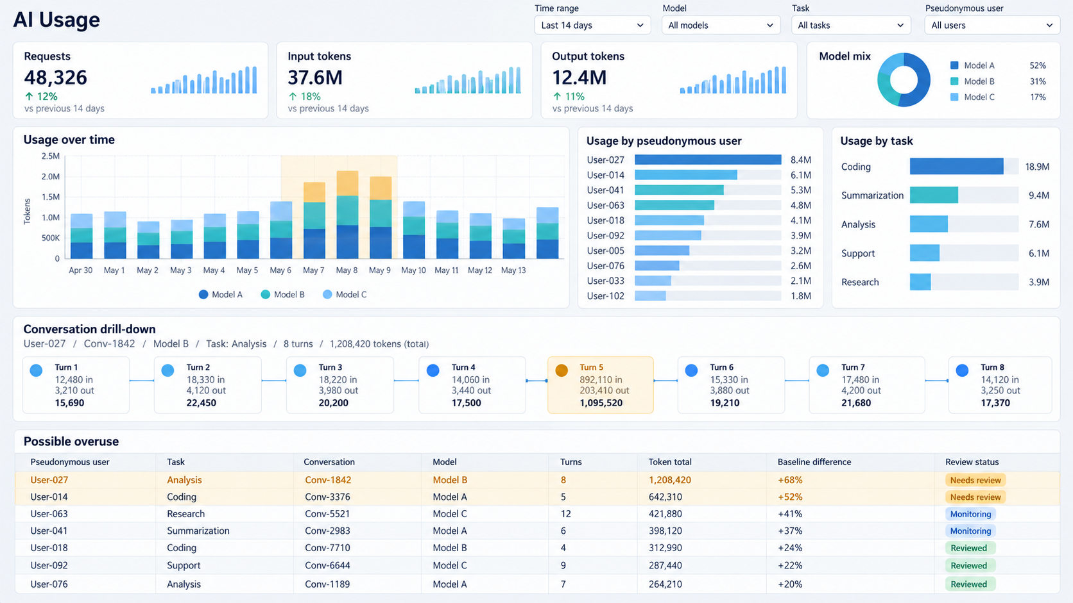
Task: Click the Input tokens sparkline chart
Action: pyautogui.click(x=468, y=80)
